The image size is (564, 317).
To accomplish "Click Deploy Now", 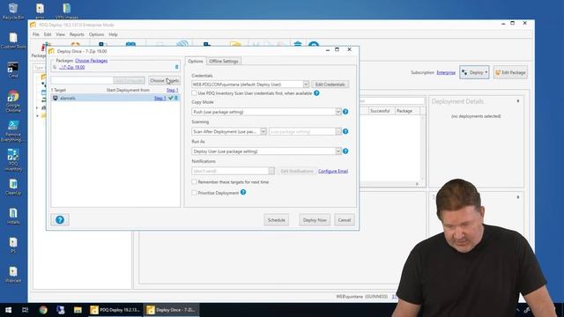I will coord(315,220).
